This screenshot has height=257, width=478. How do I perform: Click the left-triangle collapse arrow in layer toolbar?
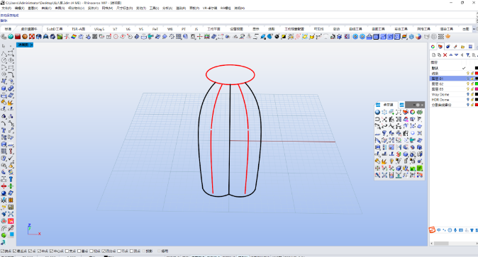click(462, 55)
